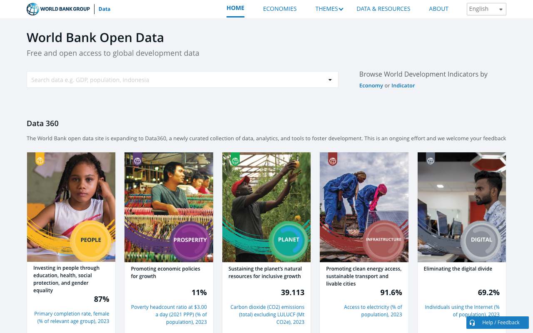Click "Browse World Development Indicators by" text
This screenshot has height=333, width=533.
pyautogui.click(x=423, y=74)
